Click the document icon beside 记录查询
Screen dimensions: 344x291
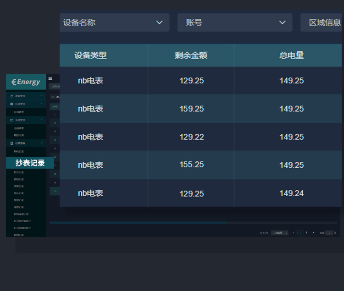[x=11, y=143]
